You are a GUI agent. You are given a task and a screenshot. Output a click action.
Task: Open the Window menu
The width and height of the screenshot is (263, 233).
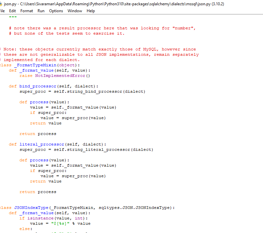(75, 11)
